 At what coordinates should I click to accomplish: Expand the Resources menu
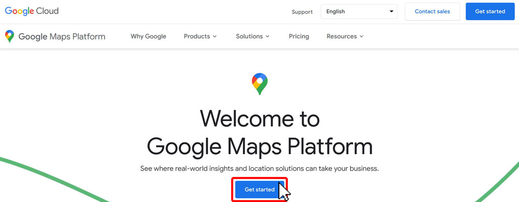click(345, 36)
